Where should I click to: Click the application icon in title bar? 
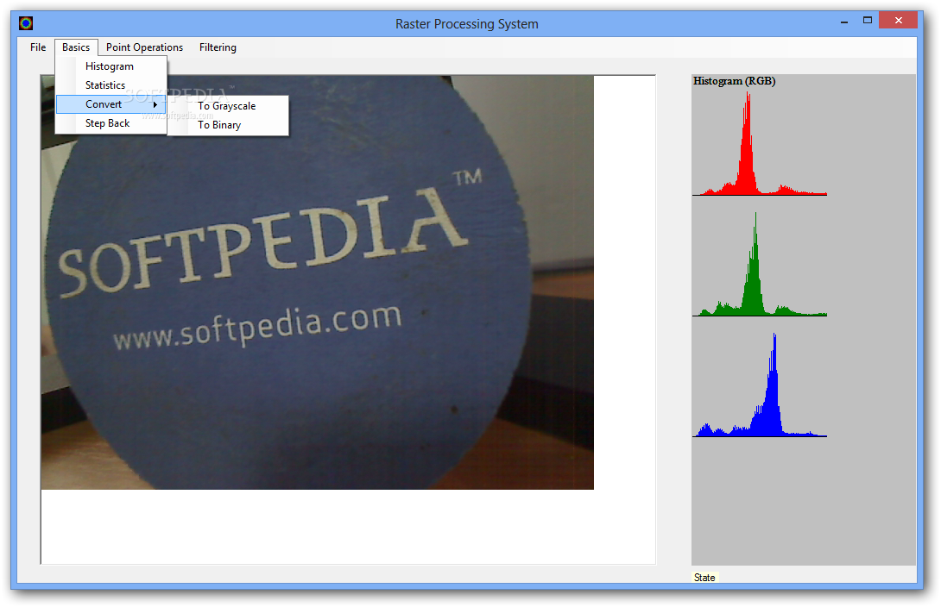point(26,23)
